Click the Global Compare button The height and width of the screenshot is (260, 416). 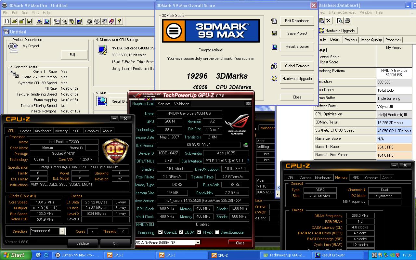coord(297,66)
